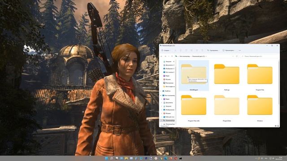
Task: Select the Program Files folder
Action: (x=260, y=76)
